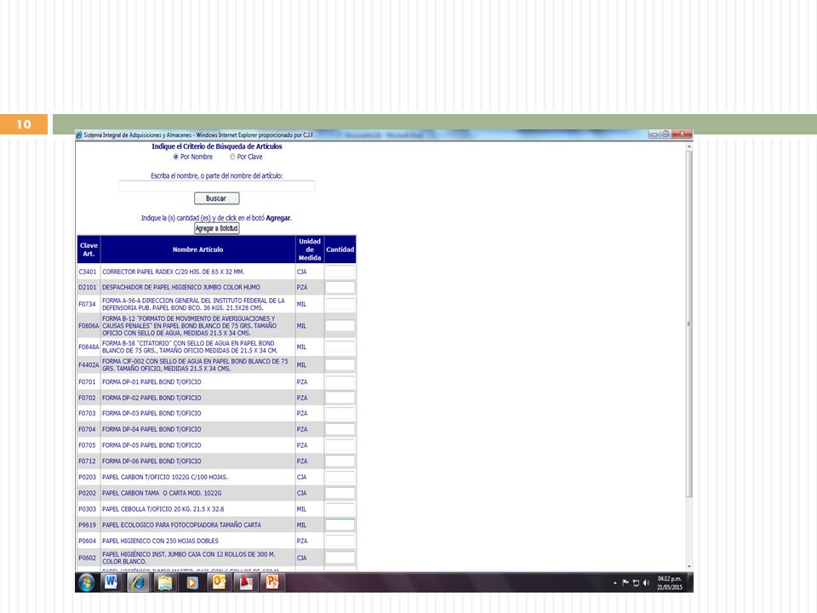Image resolution: width=817 pixels, height=613 pixels.
Task: Click the vertical scrollbar thumb
Action: coord(689,324)
